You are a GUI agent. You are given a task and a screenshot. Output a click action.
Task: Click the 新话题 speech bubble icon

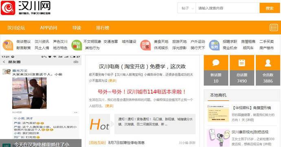[x=216, y=63]
